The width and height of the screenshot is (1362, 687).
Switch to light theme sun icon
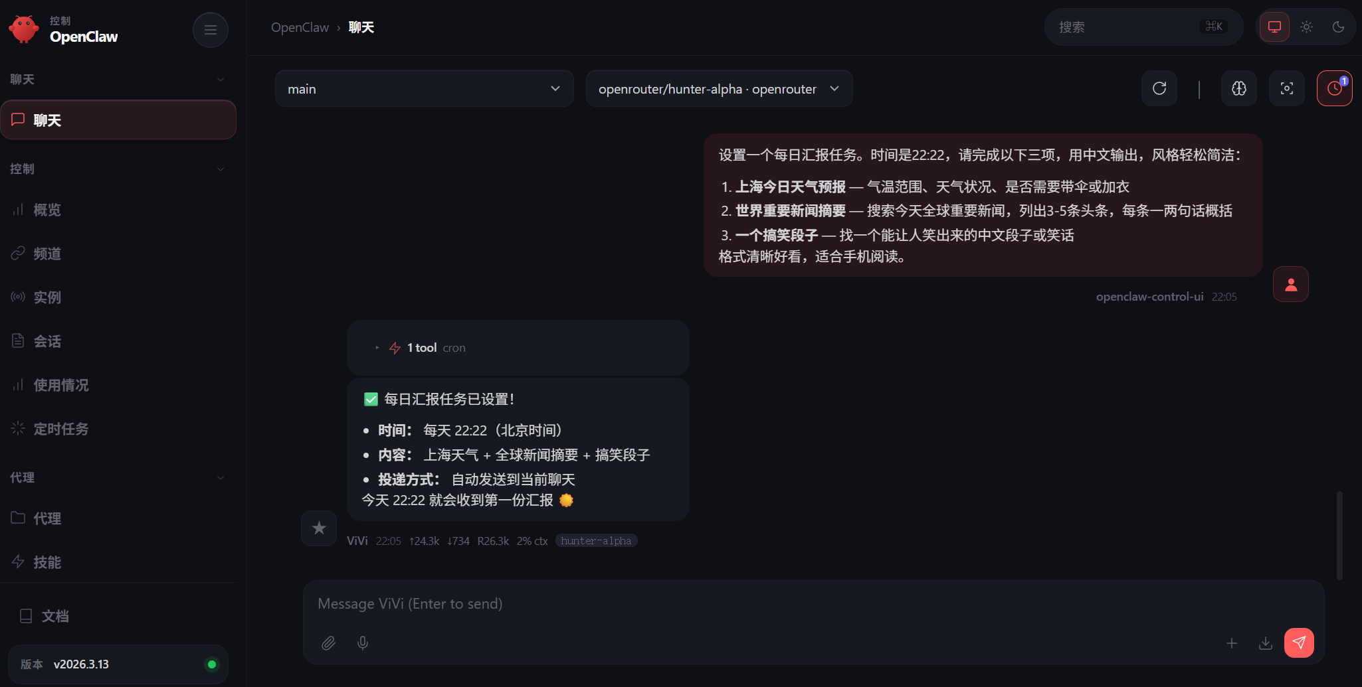coord(1306,27)
